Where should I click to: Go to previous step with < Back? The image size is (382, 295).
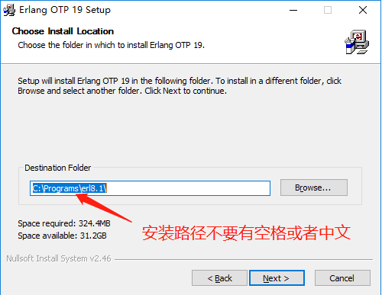219,278
